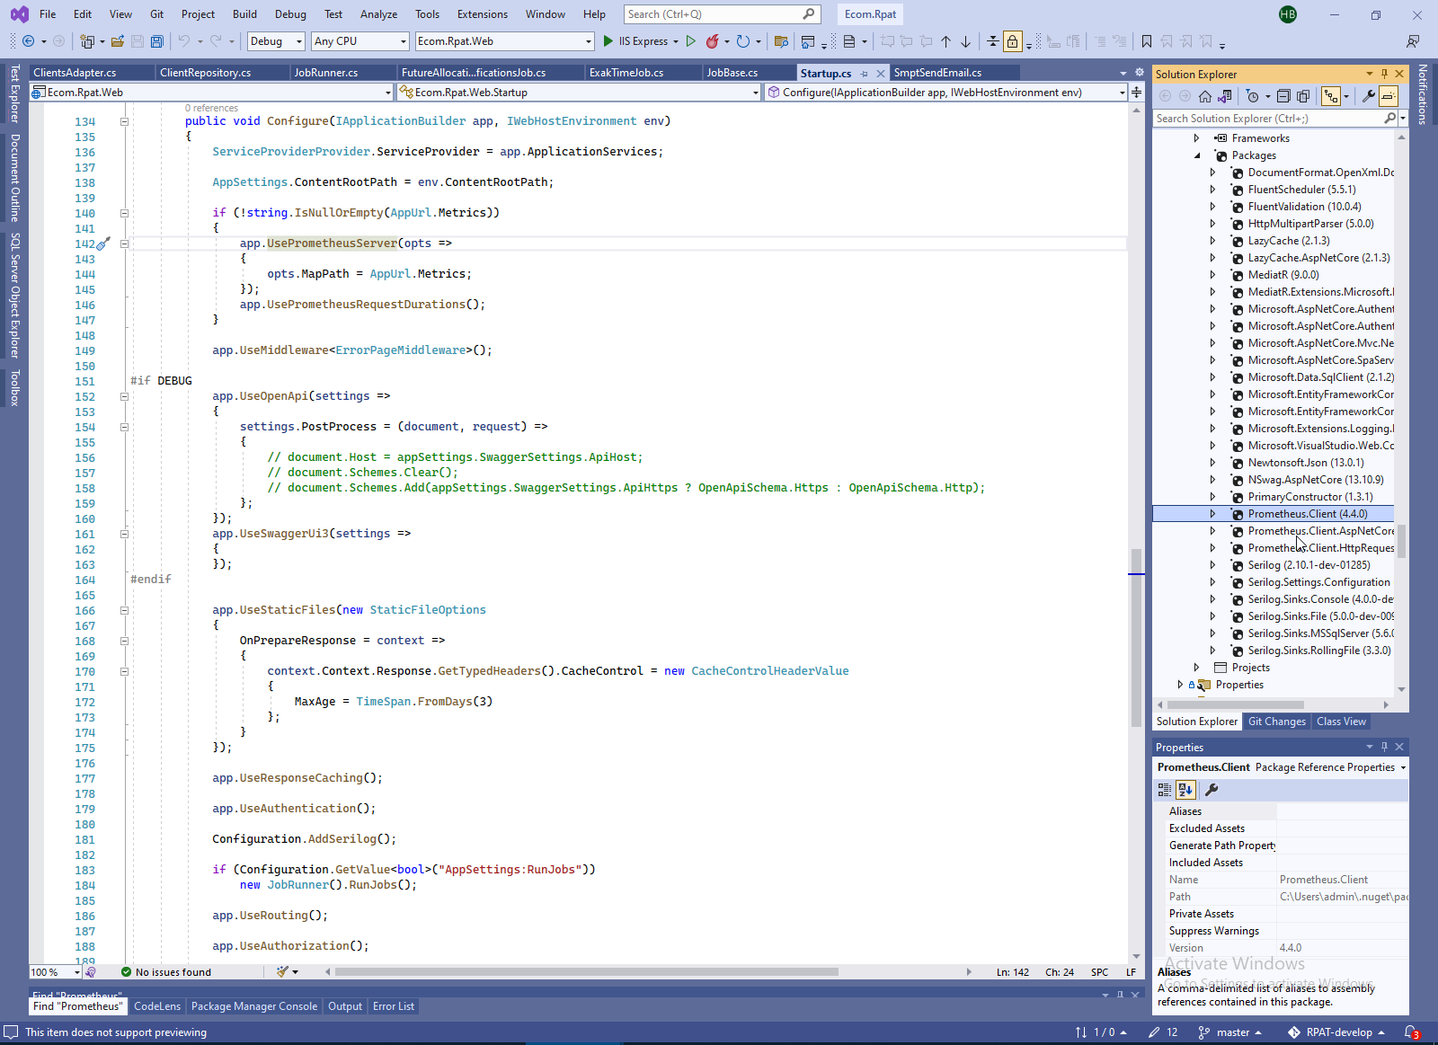Open the Any CPU platform dropdown
Screen dimensions: 1438x1045
[x=360, y=41]
